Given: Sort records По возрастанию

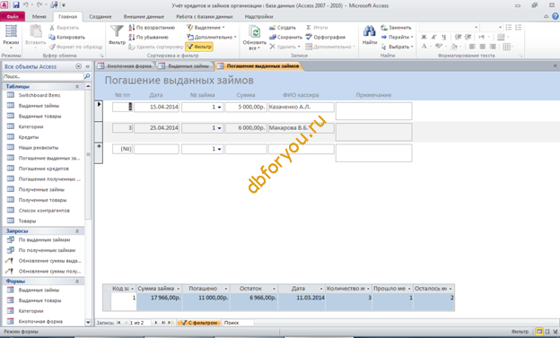Looking at the screenshot, I should point(153,28).
